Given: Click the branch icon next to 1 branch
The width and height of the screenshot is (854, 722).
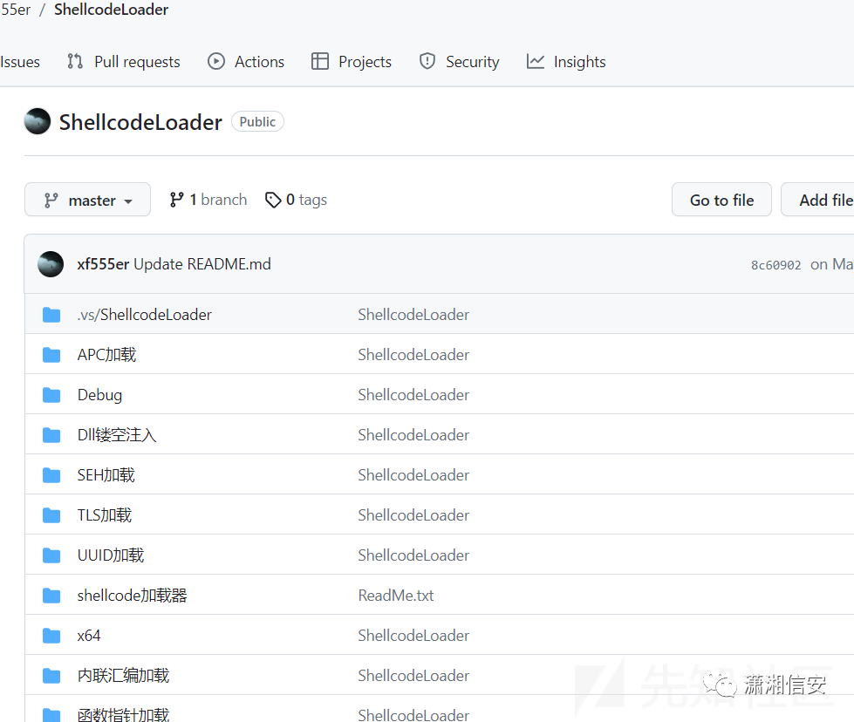Looking at the screenshot, I should 176,200.
